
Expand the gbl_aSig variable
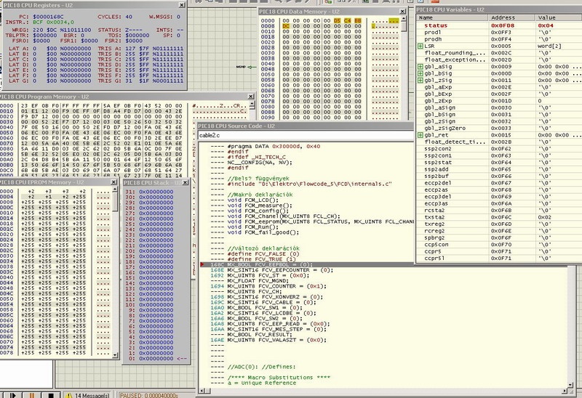click(420, 66)
